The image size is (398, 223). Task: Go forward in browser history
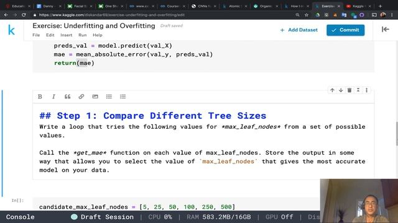15,15
